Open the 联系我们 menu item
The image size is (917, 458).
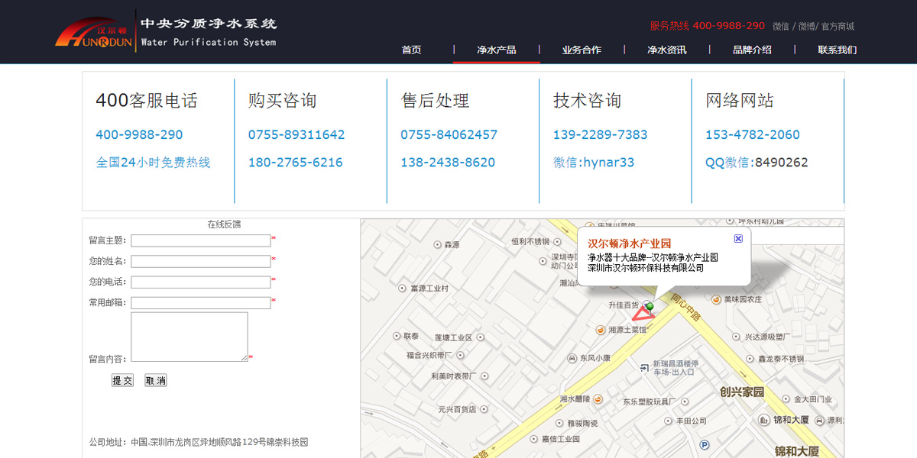[x=837, y=50]
